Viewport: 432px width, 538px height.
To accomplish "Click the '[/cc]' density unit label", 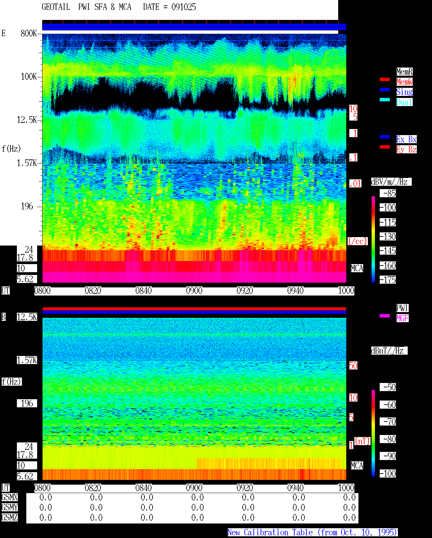I will click(357, 241).
